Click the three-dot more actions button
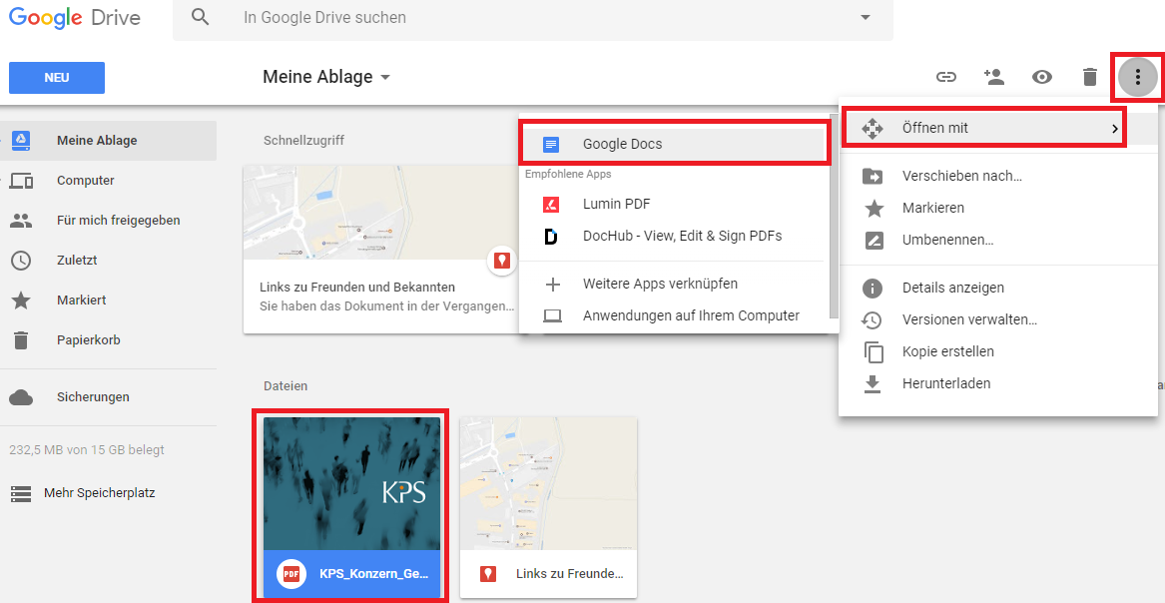This screenshot has height=603, width=1165. click(x=1137, y=77)
